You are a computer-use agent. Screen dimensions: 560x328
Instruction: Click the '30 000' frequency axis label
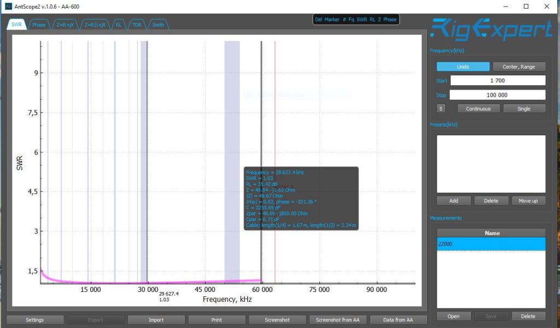148,289
